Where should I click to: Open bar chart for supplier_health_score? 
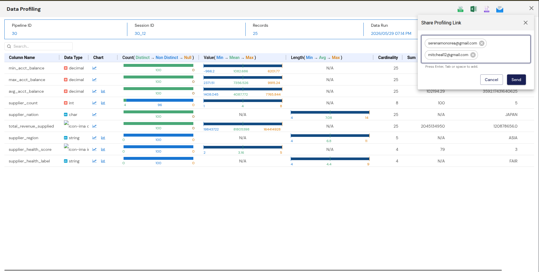[103, 149]
